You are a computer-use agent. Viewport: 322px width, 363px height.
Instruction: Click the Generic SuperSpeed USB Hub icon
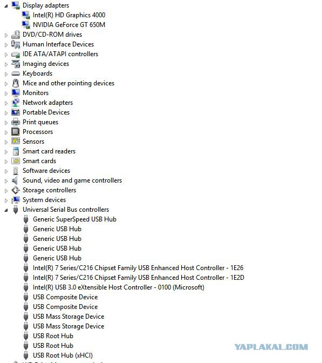(26, 219)
